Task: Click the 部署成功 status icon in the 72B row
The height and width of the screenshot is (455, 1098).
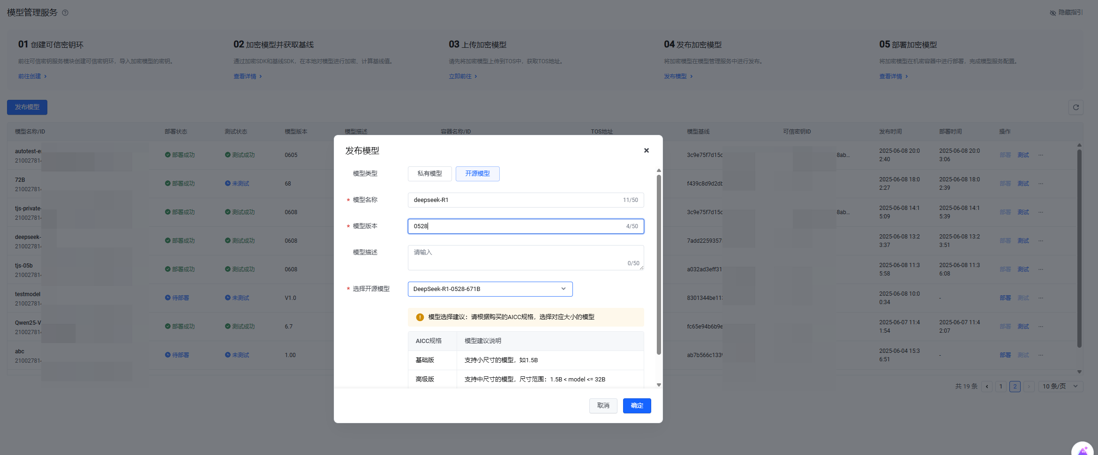Action: [167, 184]
